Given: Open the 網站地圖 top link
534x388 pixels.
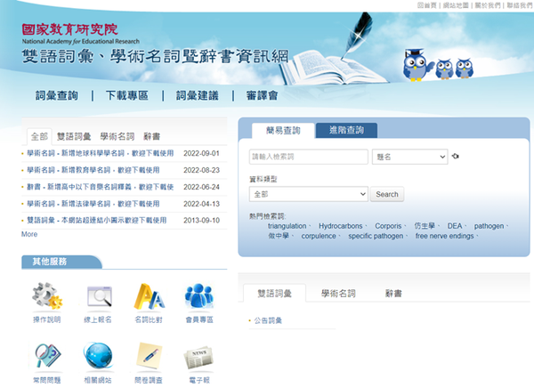Looking at the screenshot, I should coord(456,5).
